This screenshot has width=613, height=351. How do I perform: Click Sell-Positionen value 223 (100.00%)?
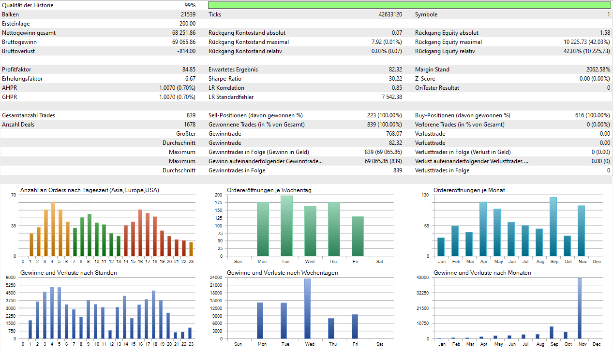[x=385, y=115]
